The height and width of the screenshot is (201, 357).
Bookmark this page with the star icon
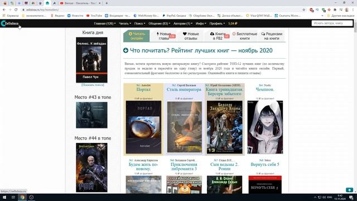pyautogui.click(x=303, y=10)
